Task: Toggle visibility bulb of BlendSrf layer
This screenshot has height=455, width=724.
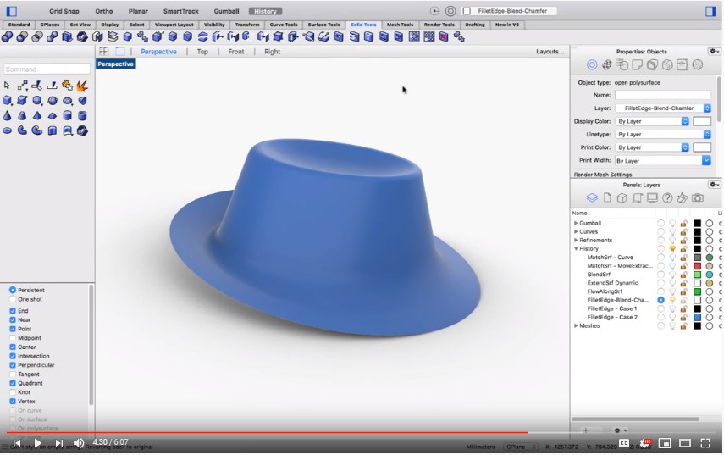Action: point(672,275)
